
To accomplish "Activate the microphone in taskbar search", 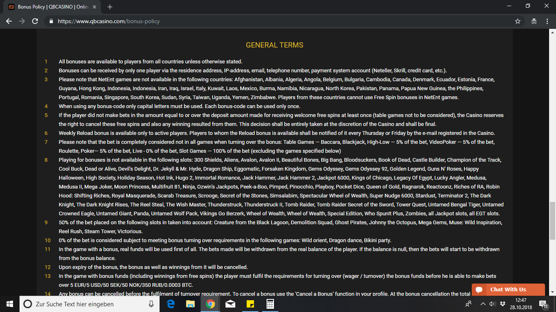I will coord(151,304).
